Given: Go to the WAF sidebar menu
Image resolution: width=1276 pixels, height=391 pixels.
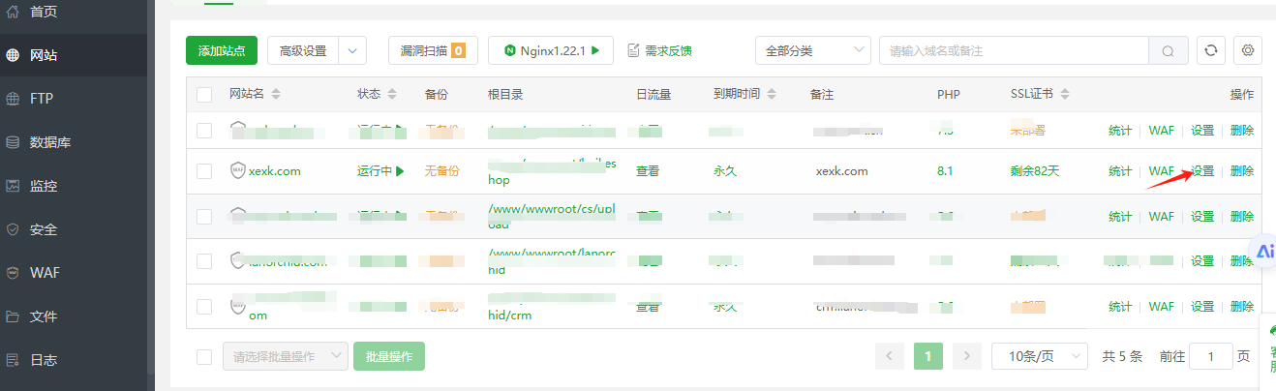Looking at the screenshot, I should [x=45, y=273].
